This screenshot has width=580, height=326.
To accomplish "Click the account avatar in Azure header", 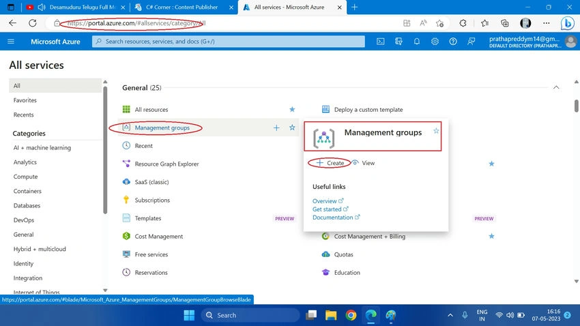I will coord(570,42).
